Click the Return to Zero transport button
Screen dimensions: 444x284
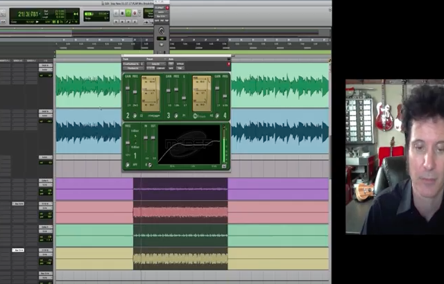point(116,21)
